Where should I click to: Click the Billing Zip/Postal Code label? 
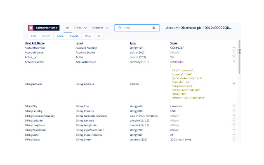coord(90,130)
